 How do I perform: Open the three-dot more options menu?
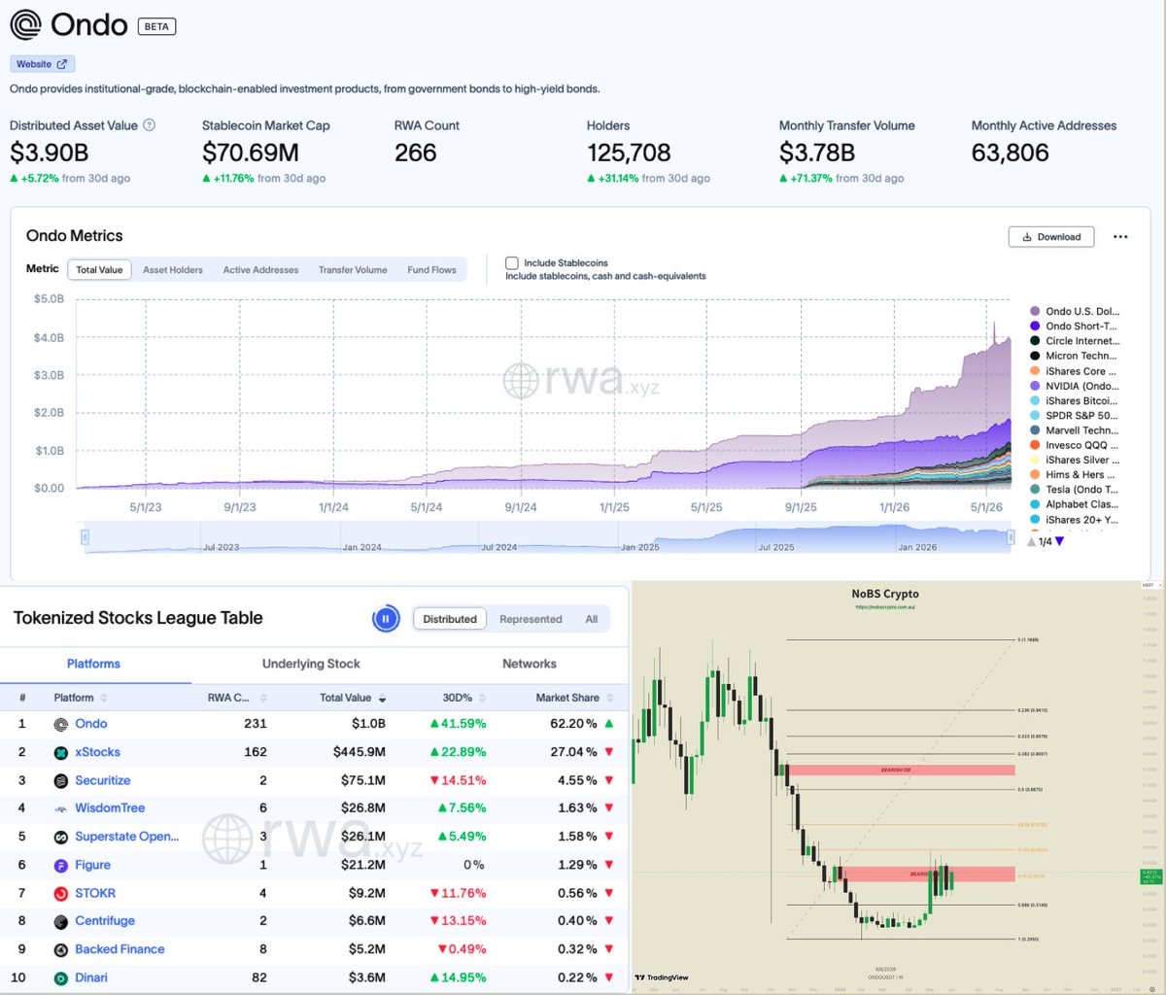click(1120, 236)
